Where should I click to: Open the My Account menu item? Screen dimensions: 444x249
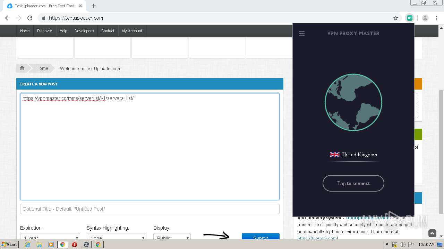coord(132,31)
